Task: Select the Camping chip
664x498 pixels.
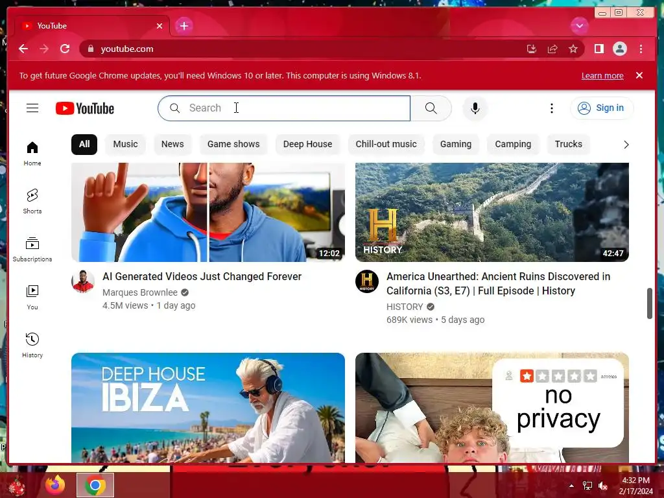Action: click(513, 145)
